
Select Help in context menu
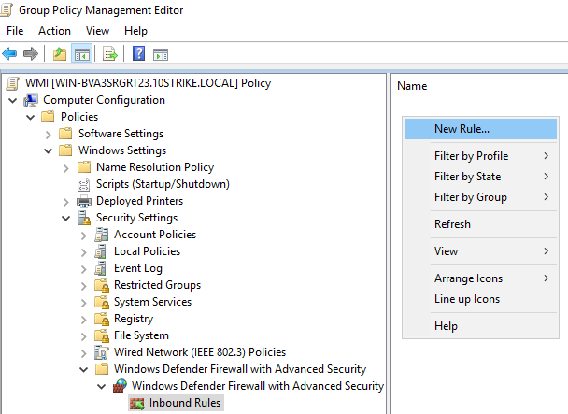click(480, 326)
